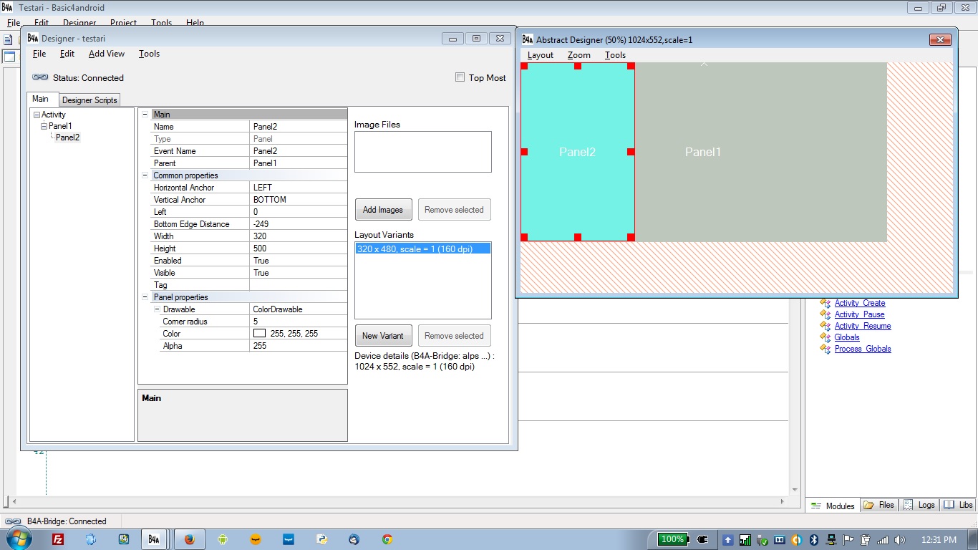Open the Add View menu
This screenshot has height=550, width=978.
click(107, 54)
